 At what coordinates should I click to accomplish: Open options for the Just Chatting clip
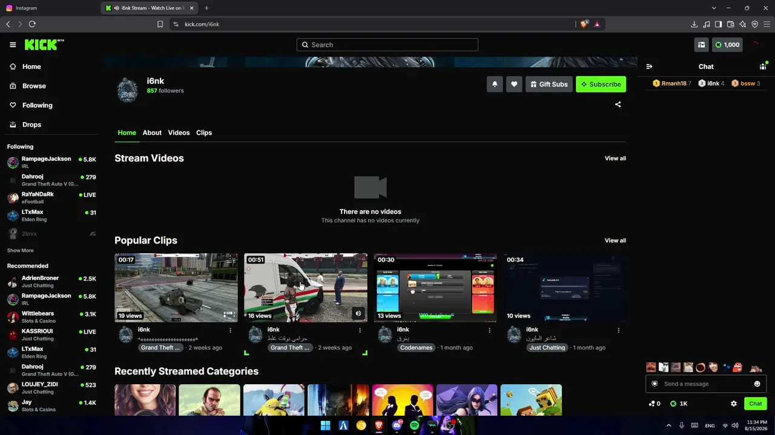click(x=619, y=330)
